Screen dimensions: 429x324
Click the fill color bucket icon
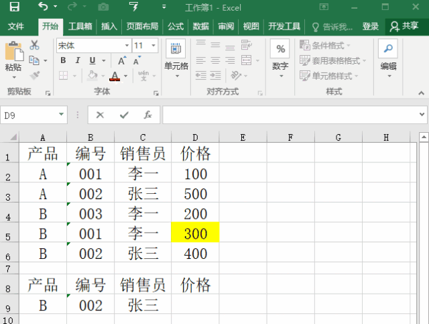click(x=93, y=76)
